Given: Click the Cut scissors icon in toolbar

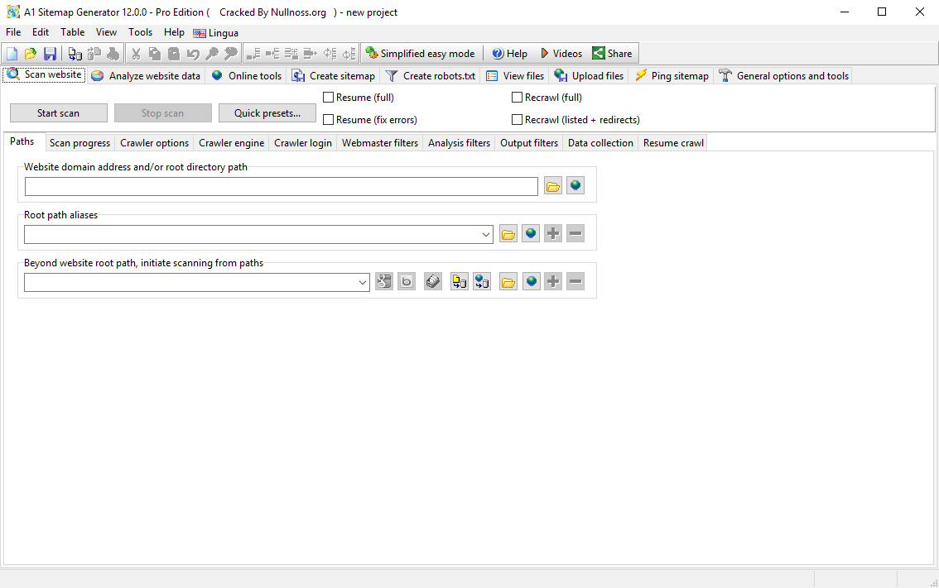Looking at the screenshot, I should tap(136, 54).
